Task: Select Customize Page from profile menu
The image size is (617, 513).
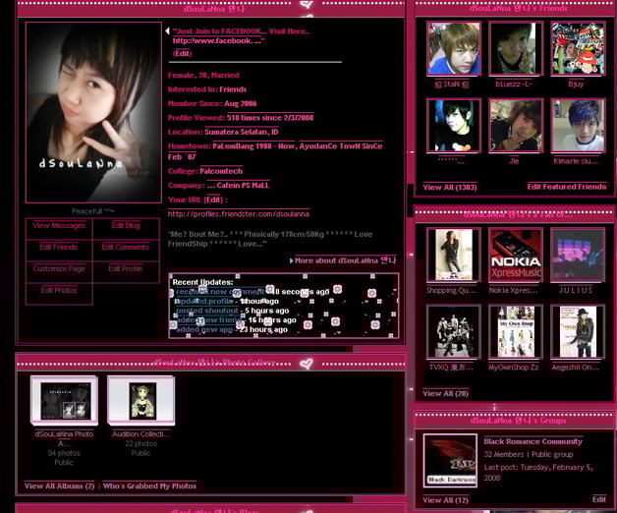Action: point(59,269)
